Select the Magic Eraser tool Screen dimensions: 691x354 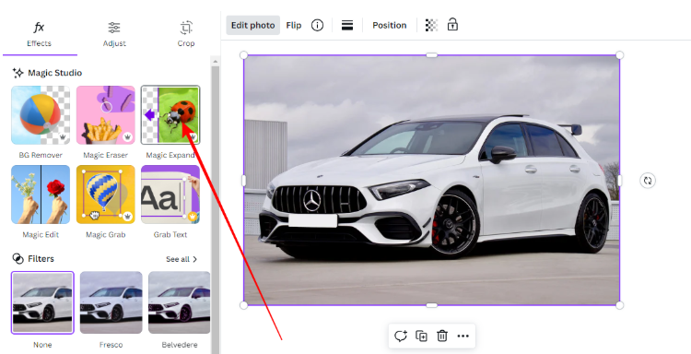coord(106,115)
